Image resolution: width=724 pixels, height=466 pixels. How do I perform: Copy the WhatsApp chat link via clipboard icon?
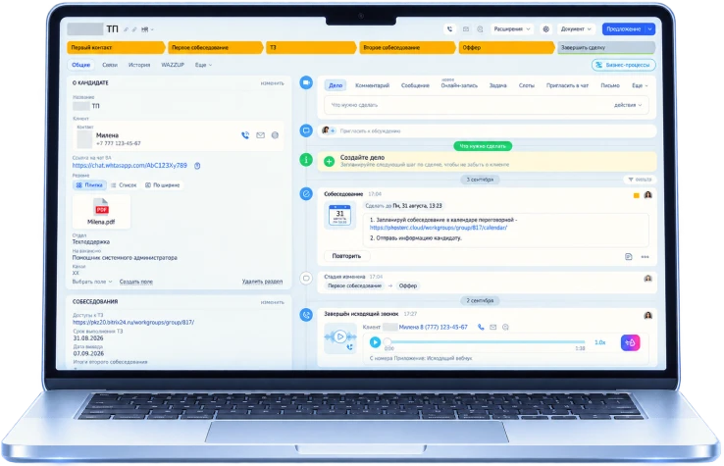pos(197,166)
